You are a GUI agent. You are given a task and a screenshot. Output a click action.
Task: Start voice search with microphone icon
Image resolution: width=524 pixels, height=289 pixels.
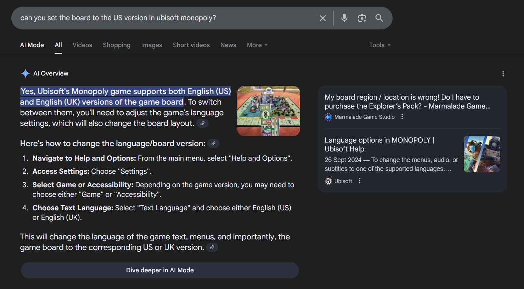point(344,18)
